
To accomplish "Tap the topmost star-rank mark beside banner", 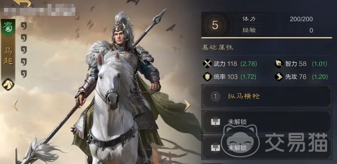I will [x=24, y=26].
